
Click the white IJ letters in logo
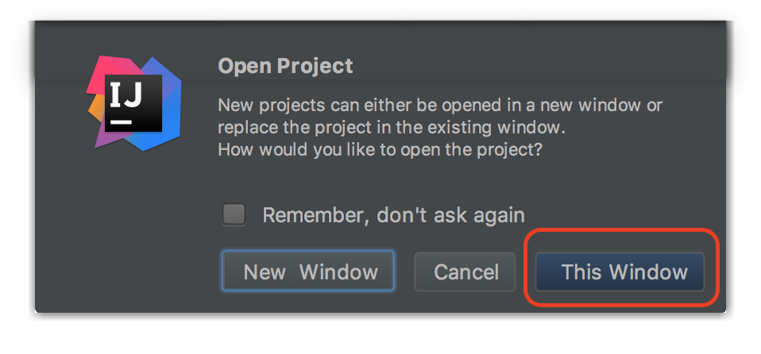tap(126, 94)
